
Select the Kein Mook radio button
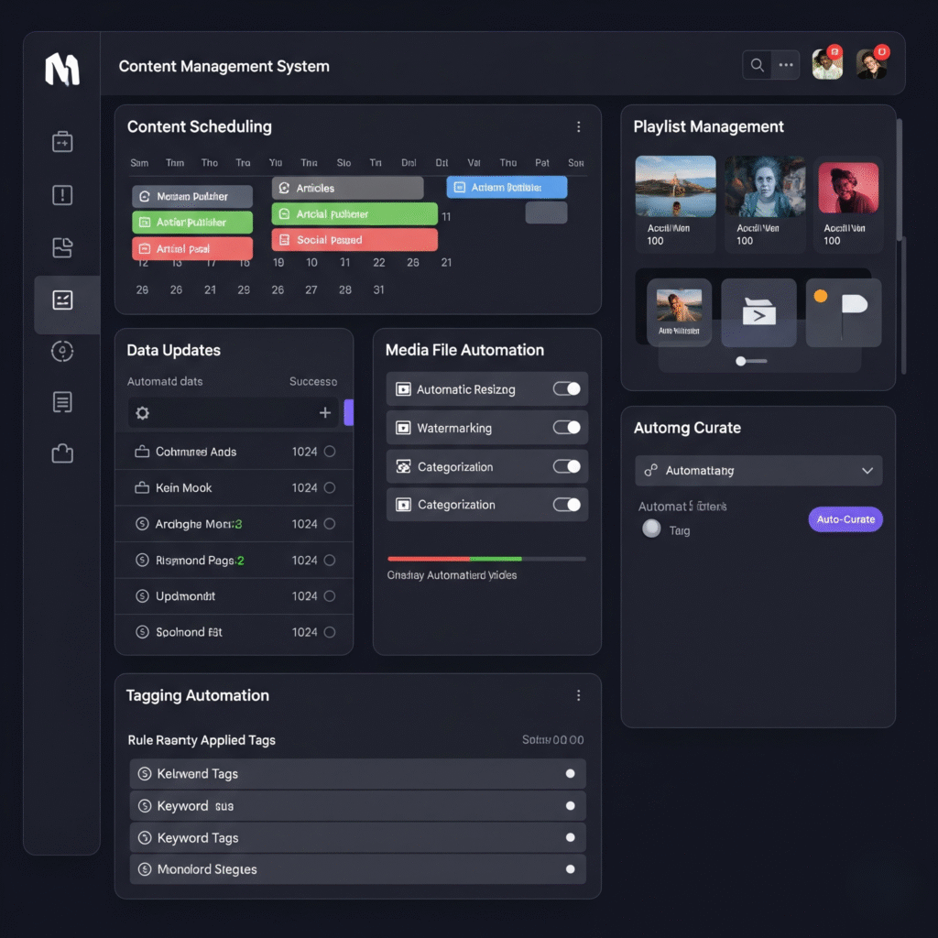[330, 488]
